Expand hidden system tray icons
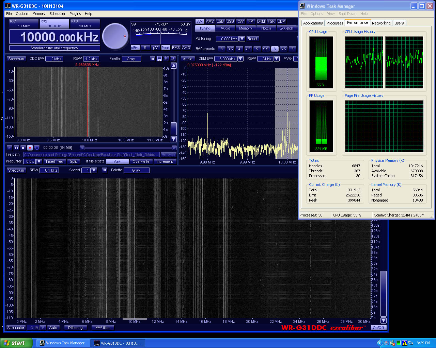This screenshot has height=348, width=436. [379, 343]
